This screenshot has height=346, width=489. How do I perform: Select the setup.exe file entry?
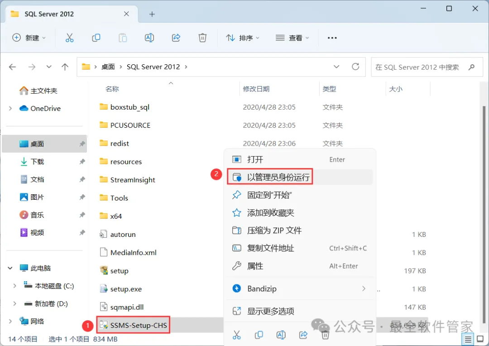coord(126,289)
